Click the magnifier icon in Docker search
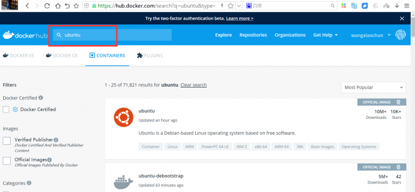Image resolution: width=415 pixels, height=192 pixels. (59, 35)
